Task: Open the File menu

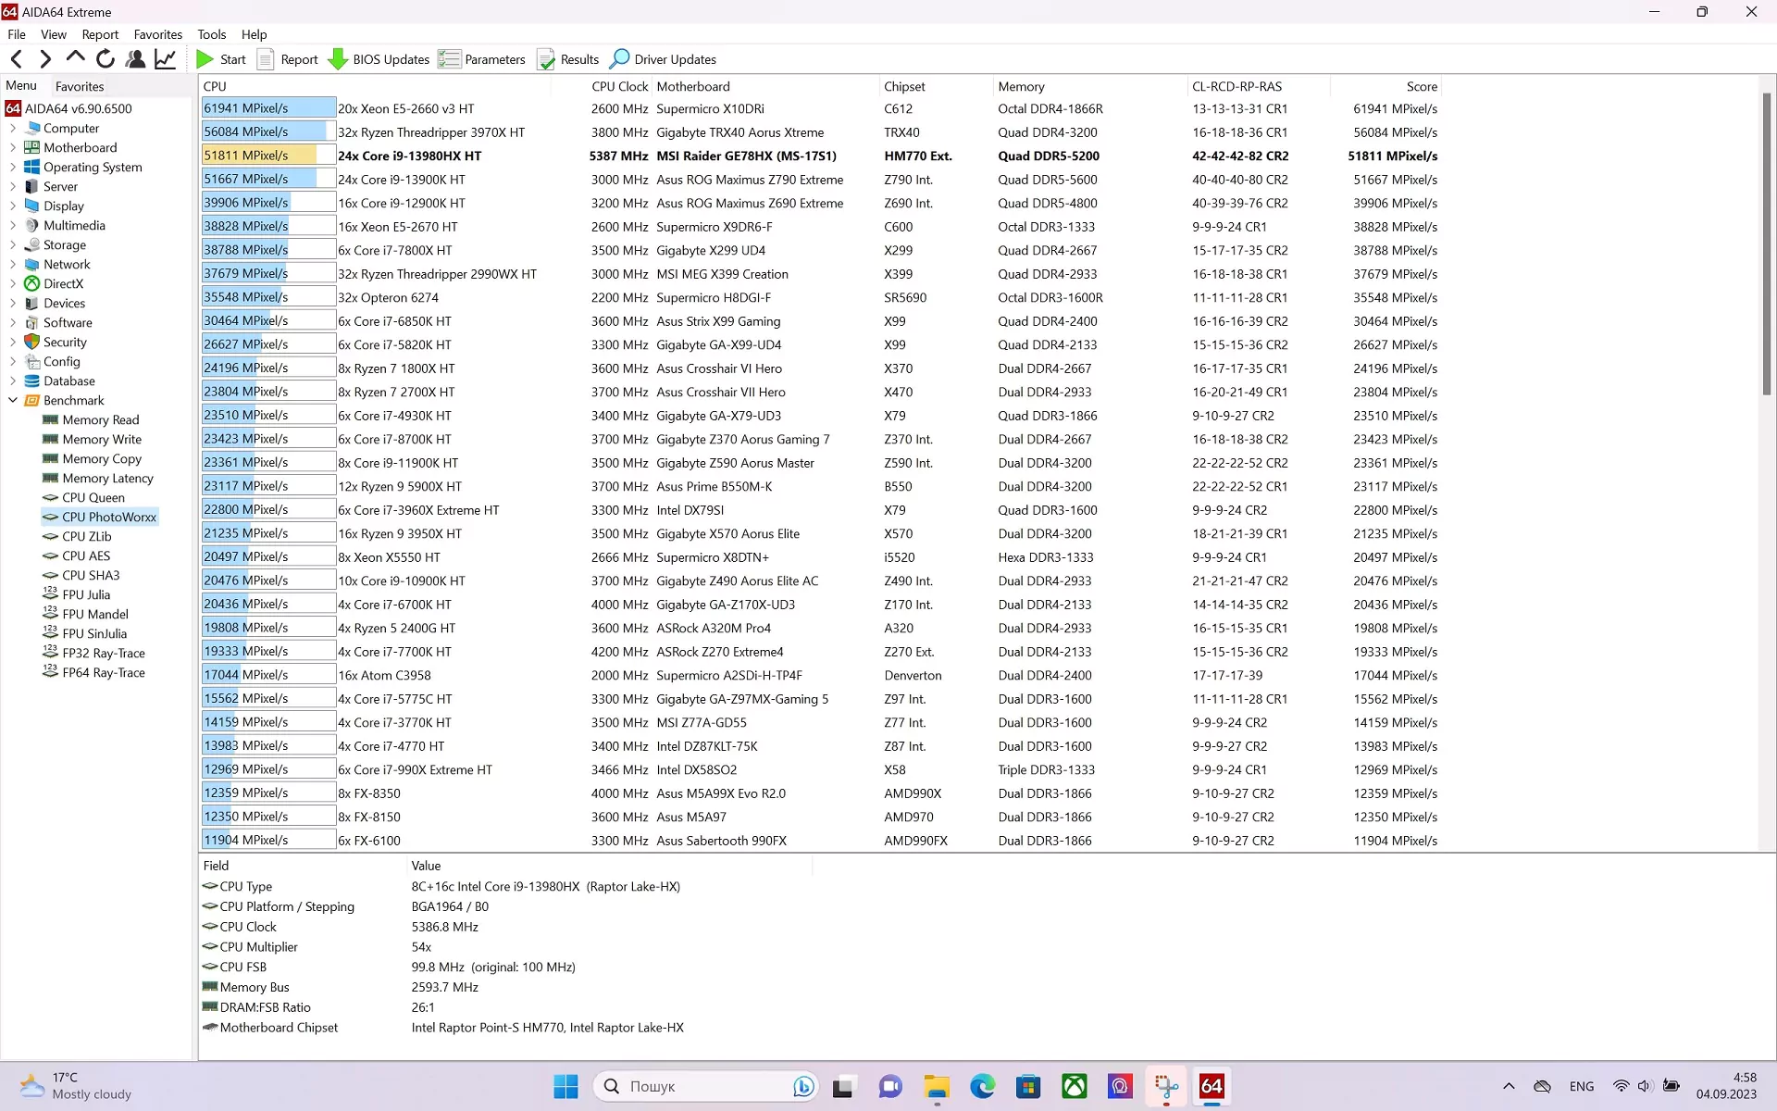Action: tap(17, 34)
